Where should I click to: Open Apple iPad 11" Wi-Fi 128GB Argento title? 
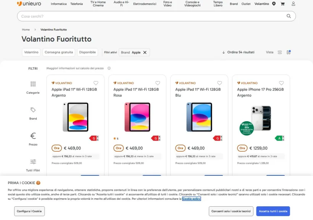pos(74,92)
